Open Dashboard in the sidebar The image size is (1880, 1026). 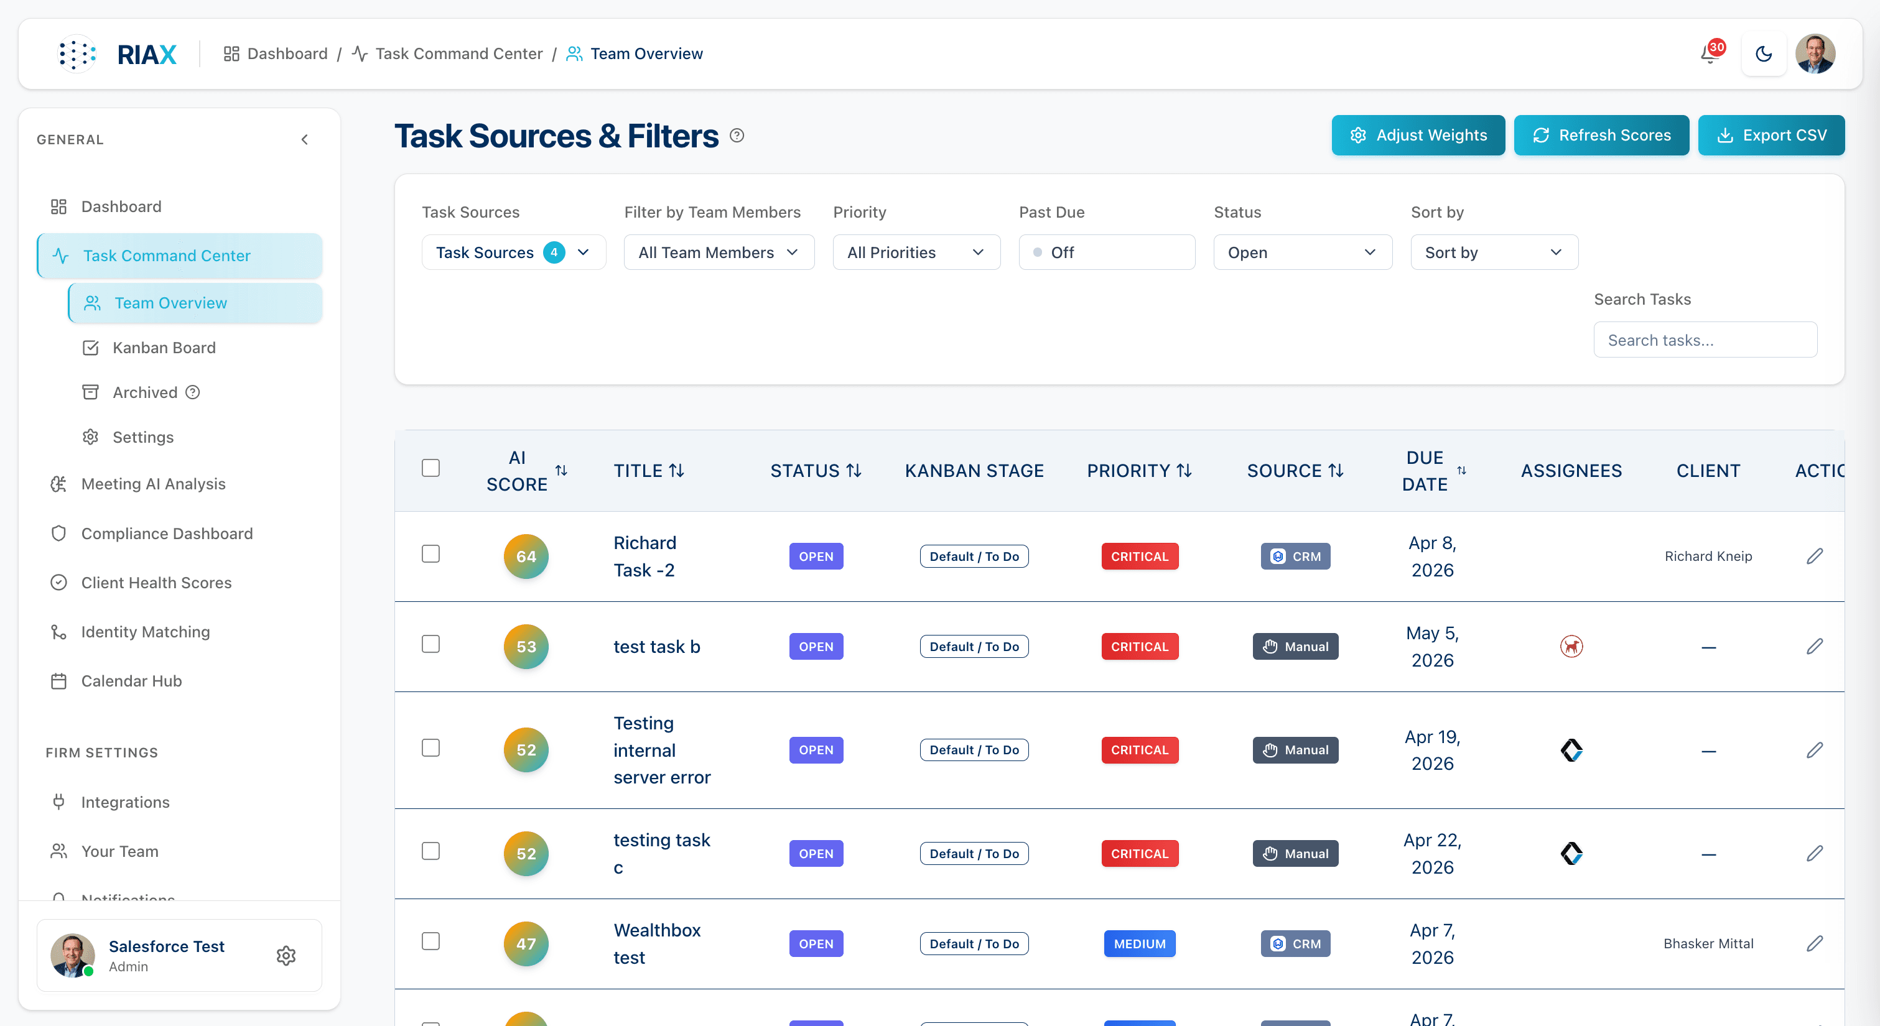pos(180,206)
